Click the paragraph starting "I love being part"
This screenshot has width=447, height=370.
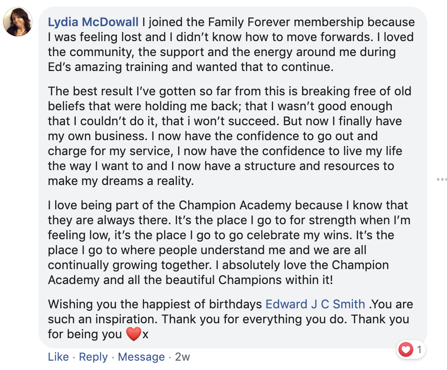[228, 242]
